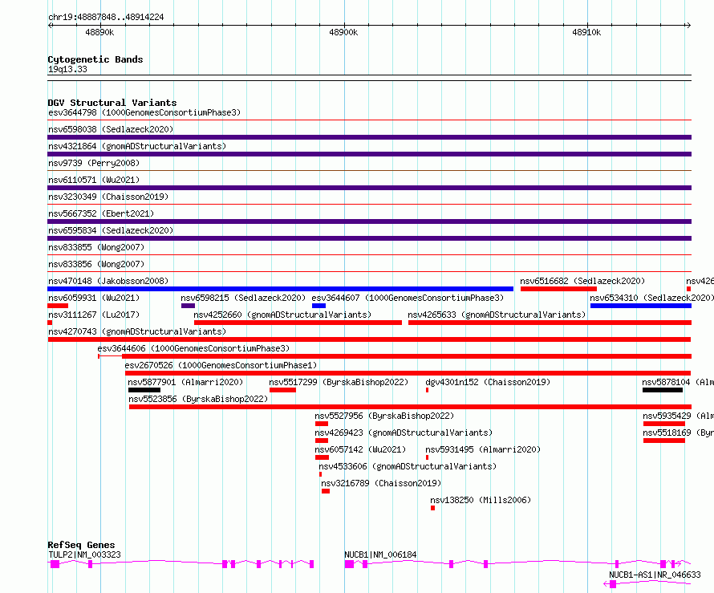Click nsv833855 Wong2007 label
714x593 pixels.
[96, 247]
